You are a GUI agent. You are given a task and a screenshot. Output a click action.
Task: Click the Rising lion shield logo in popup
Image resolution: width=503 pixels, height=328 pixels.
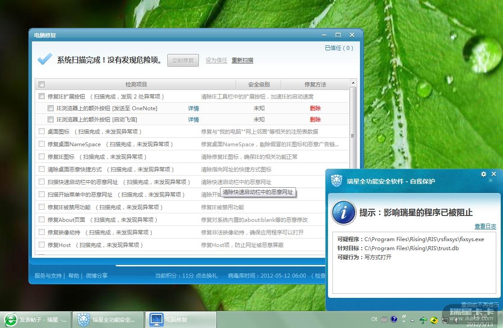[x=337, y=181]
